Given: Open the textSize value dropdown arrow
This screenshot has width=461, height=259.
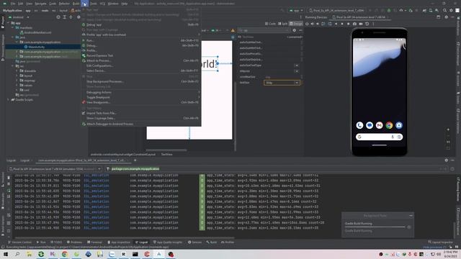Looking at the screenshot, I should tap(297, 83).
